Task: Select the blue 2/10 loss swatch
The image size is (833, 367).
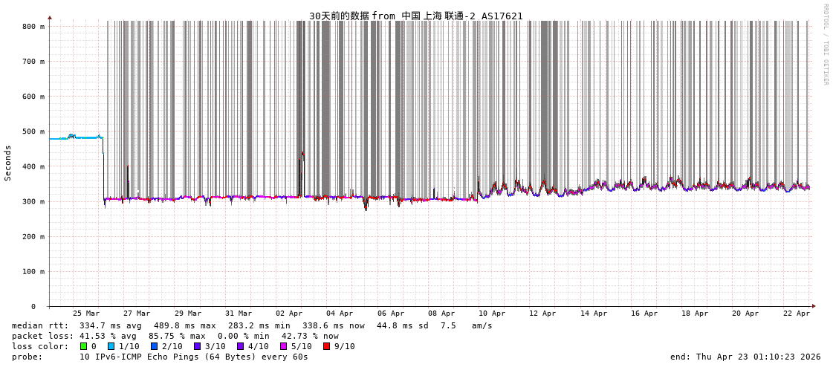Action: pos(155,346)
